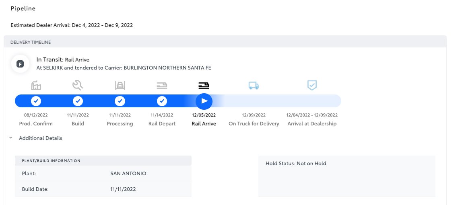Click the factory icon above Prod. Confirm

[36, 86]
